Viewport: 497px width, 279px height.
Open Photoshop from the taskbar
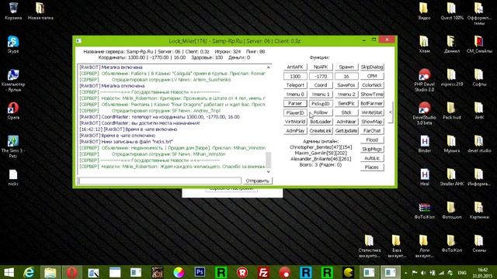200,272
